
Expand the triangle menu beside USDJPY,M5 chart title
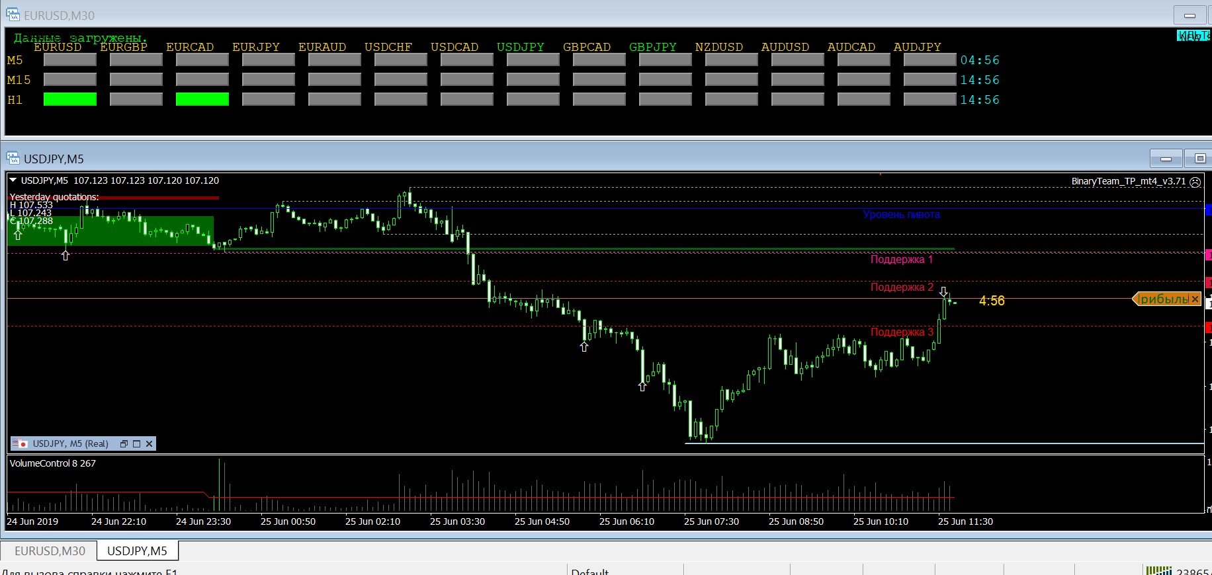13,180
